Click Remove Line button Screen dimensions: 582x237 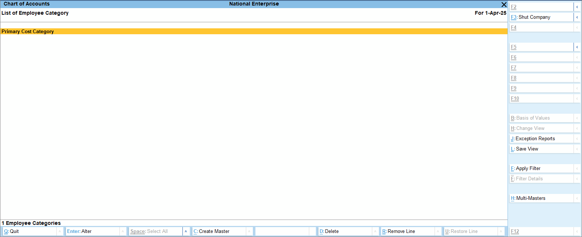[407, 231]
